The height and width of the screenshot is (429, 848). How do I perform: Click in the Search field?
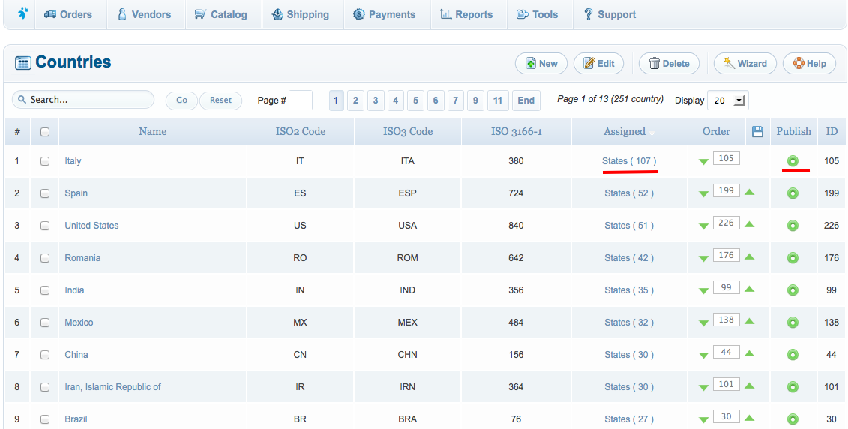click(x=83, y=100)
